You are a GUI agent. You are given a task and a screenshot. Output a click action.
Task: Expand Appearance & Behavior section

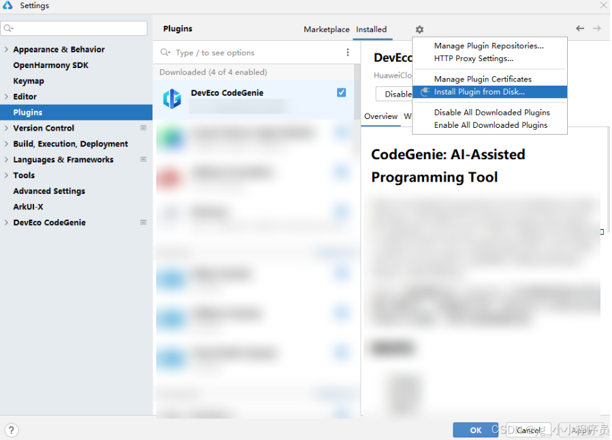point(6,50)
